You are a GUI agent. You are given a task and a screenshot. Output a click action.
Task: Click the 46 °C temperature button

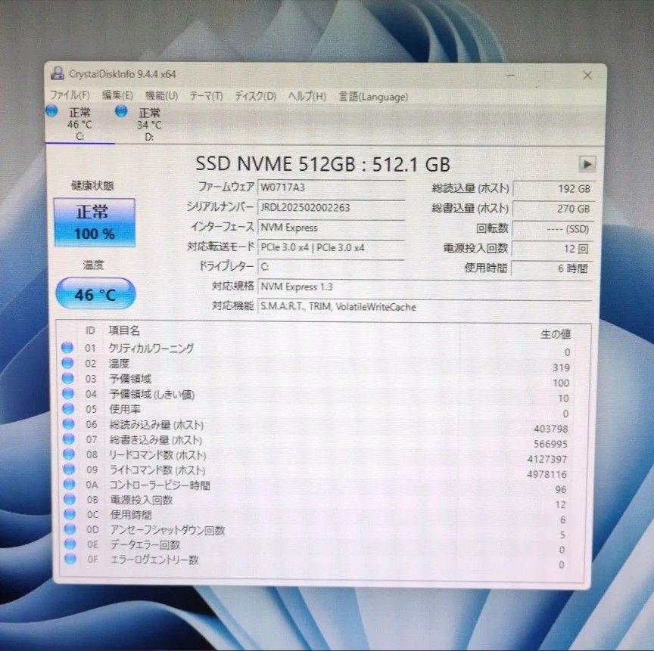point(95,294)
